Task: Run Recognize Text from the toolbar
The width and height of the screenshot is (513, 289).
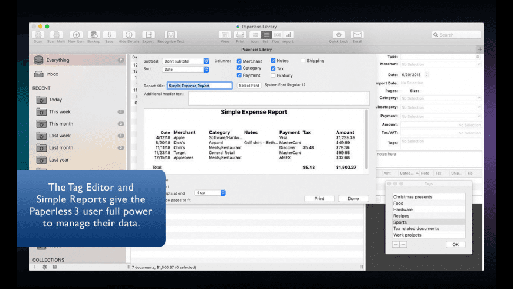Action: click(170, 35)
